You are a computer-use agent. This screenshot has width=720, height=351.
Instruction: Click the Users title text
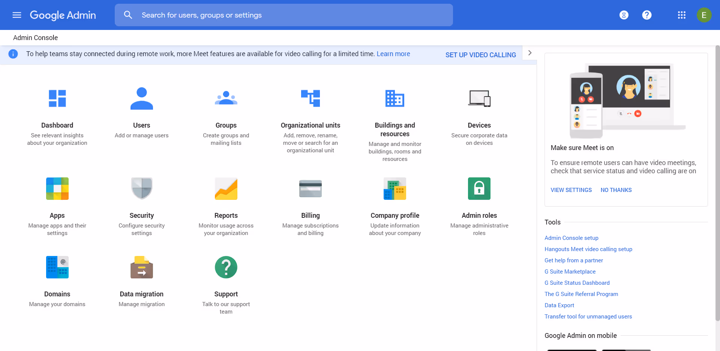142,125
